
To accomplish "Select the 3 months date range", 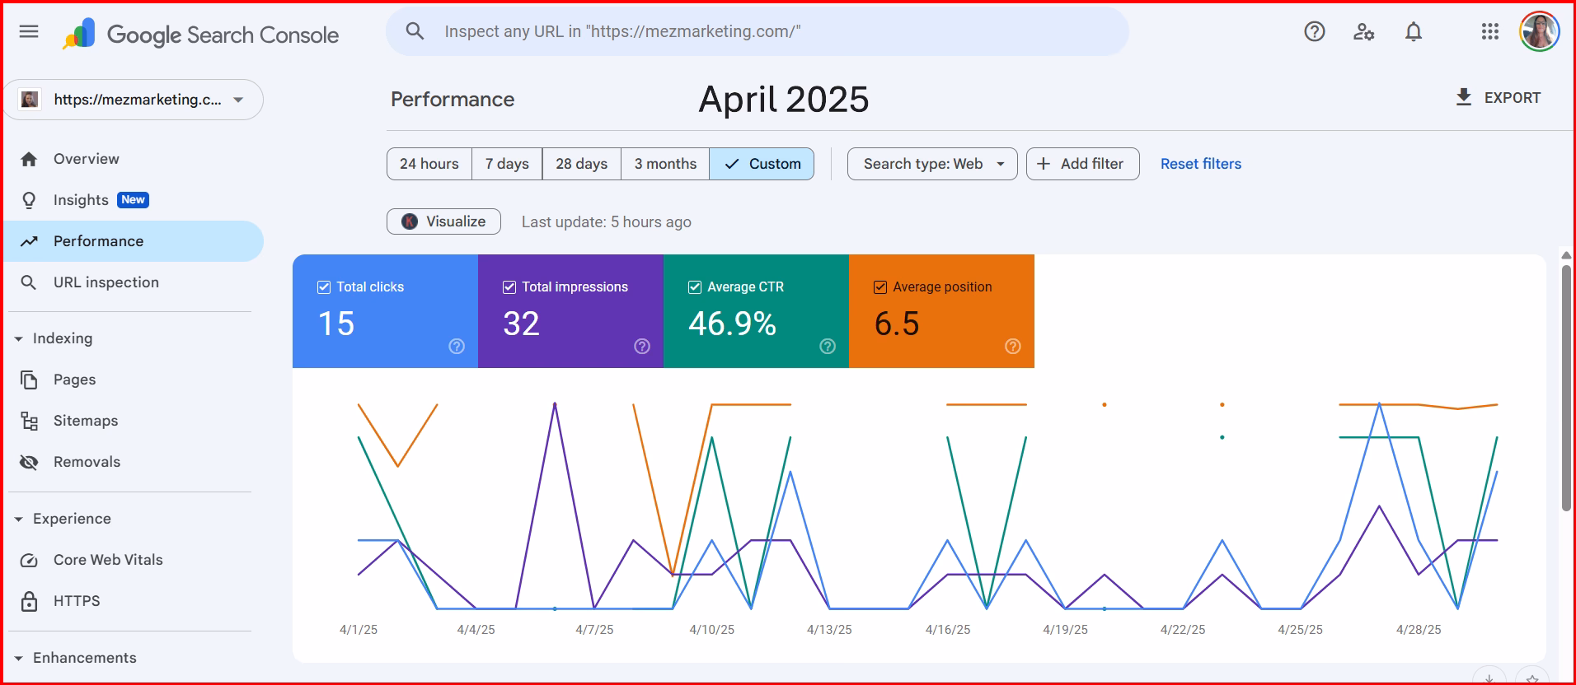I will coord(665,164).
